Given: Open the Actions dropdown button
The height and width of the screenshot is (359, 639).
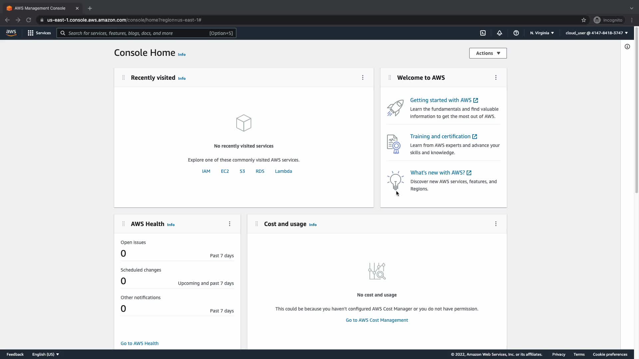Looking at the screenshot, I should click(x=488, y=53).
